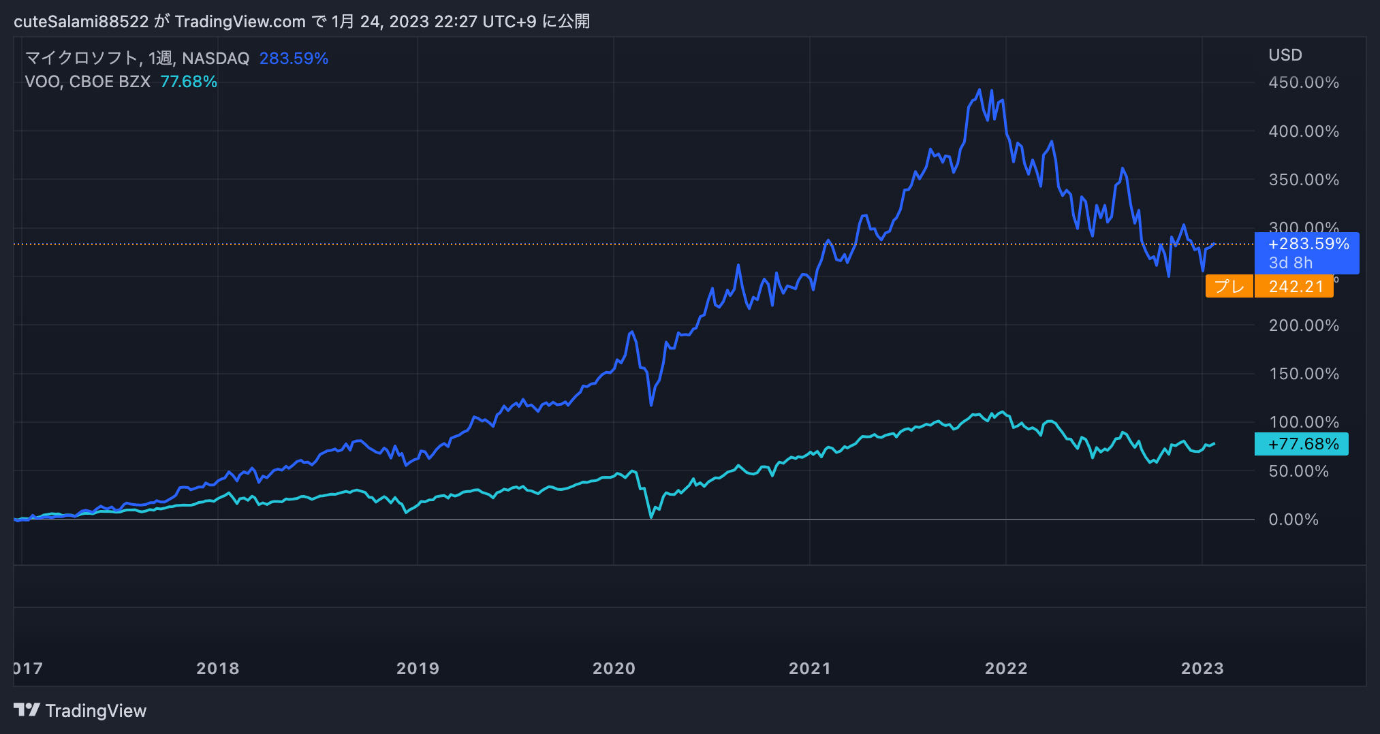Click the TradingView.com text in header
1380x734 pixels.
(240, 22)
